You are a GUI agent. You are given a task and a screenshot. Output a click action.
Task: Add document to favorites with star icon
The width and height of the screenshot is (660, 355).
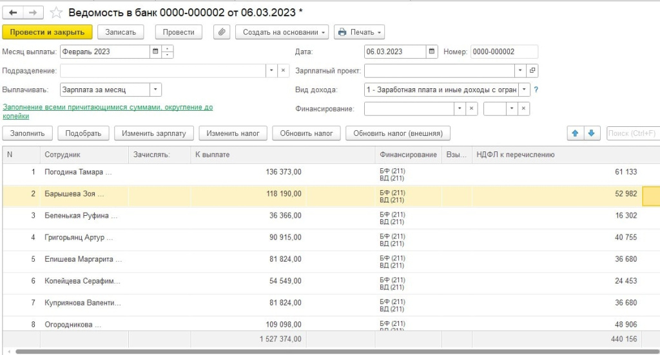coord(56,13)
